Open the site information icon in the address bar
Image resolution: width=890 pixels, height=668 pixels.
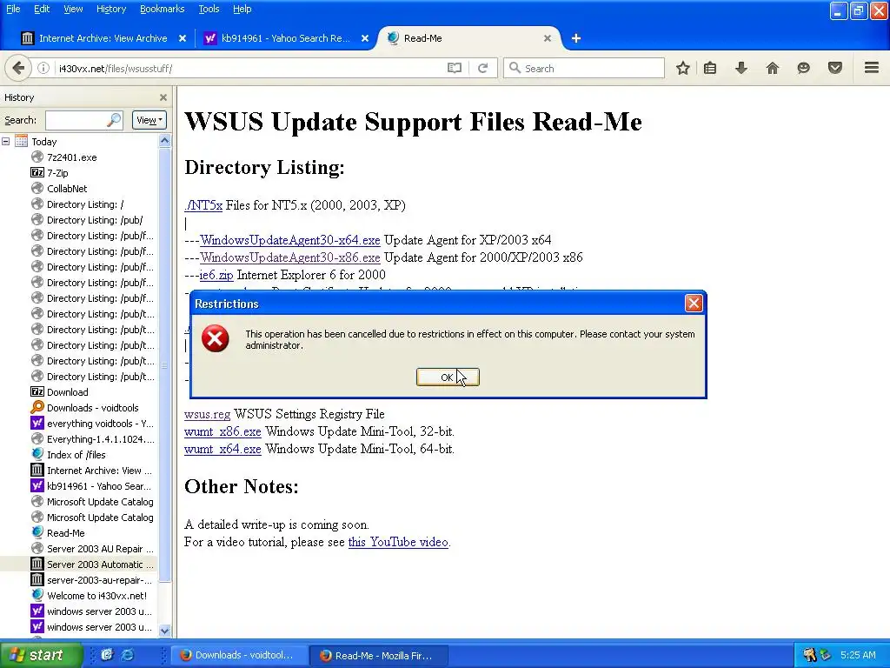(x=43, y=68)
